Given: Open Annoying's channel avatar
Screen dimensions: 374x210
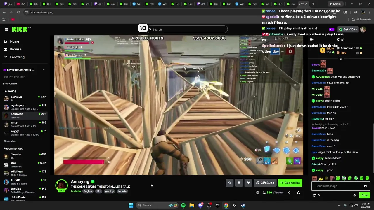Looking at the screenshot, I should (62, 186).
